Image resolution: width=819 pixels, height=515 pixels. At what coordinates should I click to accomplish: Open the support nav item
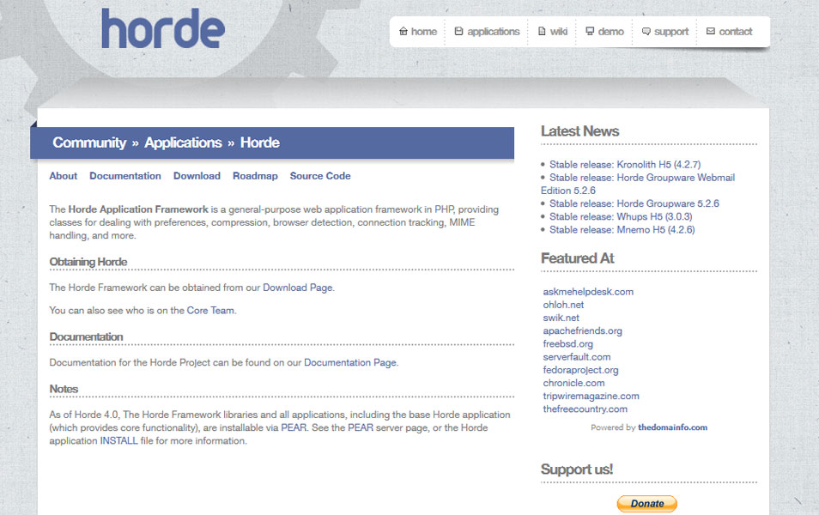coord(665,32)
